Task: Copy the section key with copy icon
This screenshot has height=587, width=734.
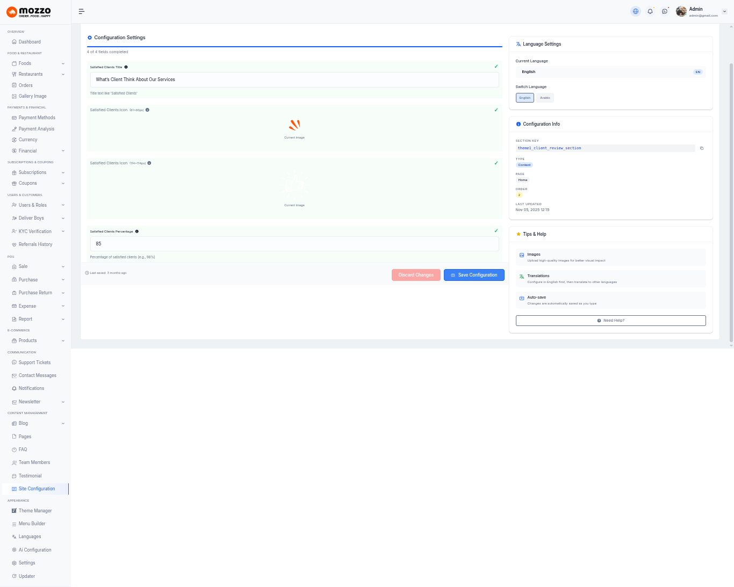Action: coord(702,148)
